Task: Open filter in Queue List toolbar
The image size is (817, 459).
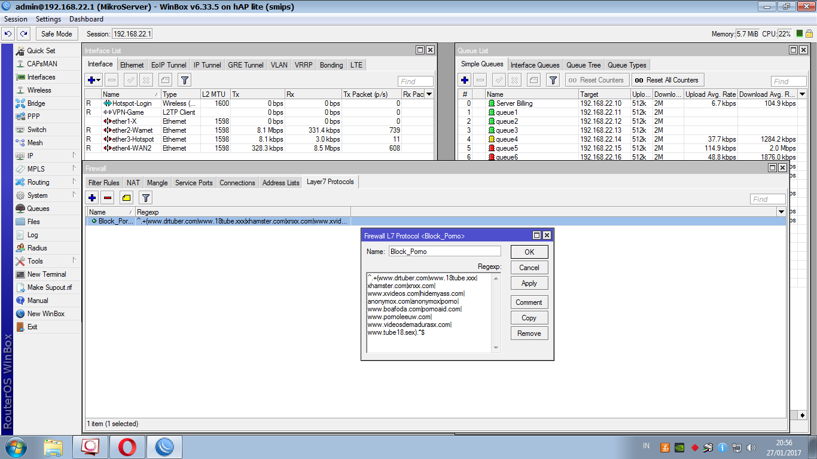Action: (x=553, y=80)
